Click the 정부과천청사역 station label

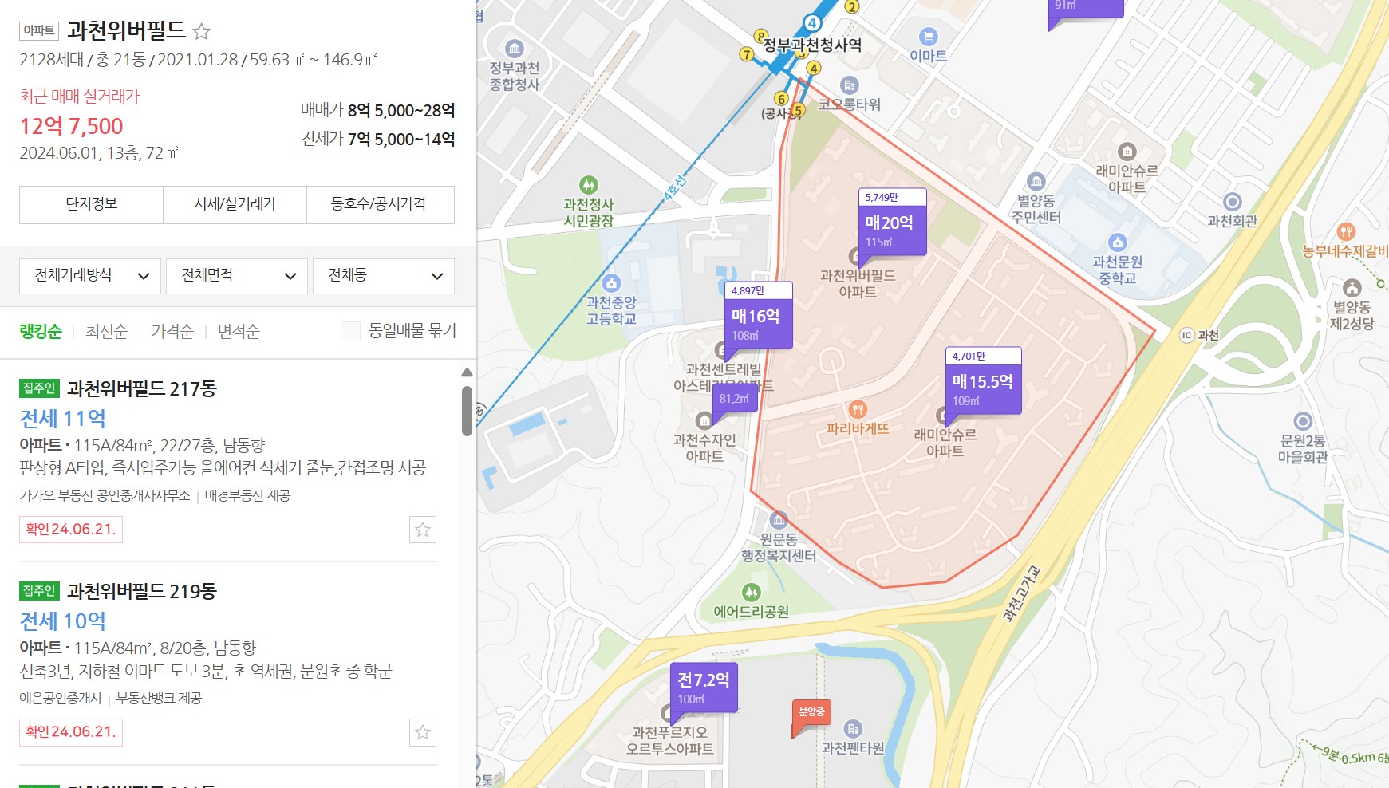pyautogui.click(x=812, y=45)
